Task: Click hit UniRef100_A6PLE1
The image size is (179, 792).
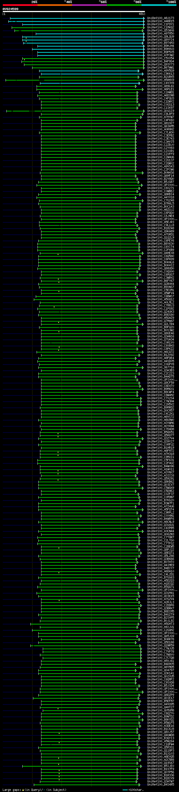Action: tap(161, 89)
